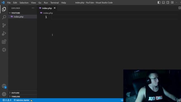Toggle the bottom panel layout icon

point(163,3)
